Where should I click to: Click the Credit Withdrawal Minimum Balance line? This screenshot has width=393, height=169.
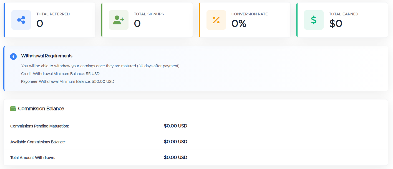[x=60, y=74]
